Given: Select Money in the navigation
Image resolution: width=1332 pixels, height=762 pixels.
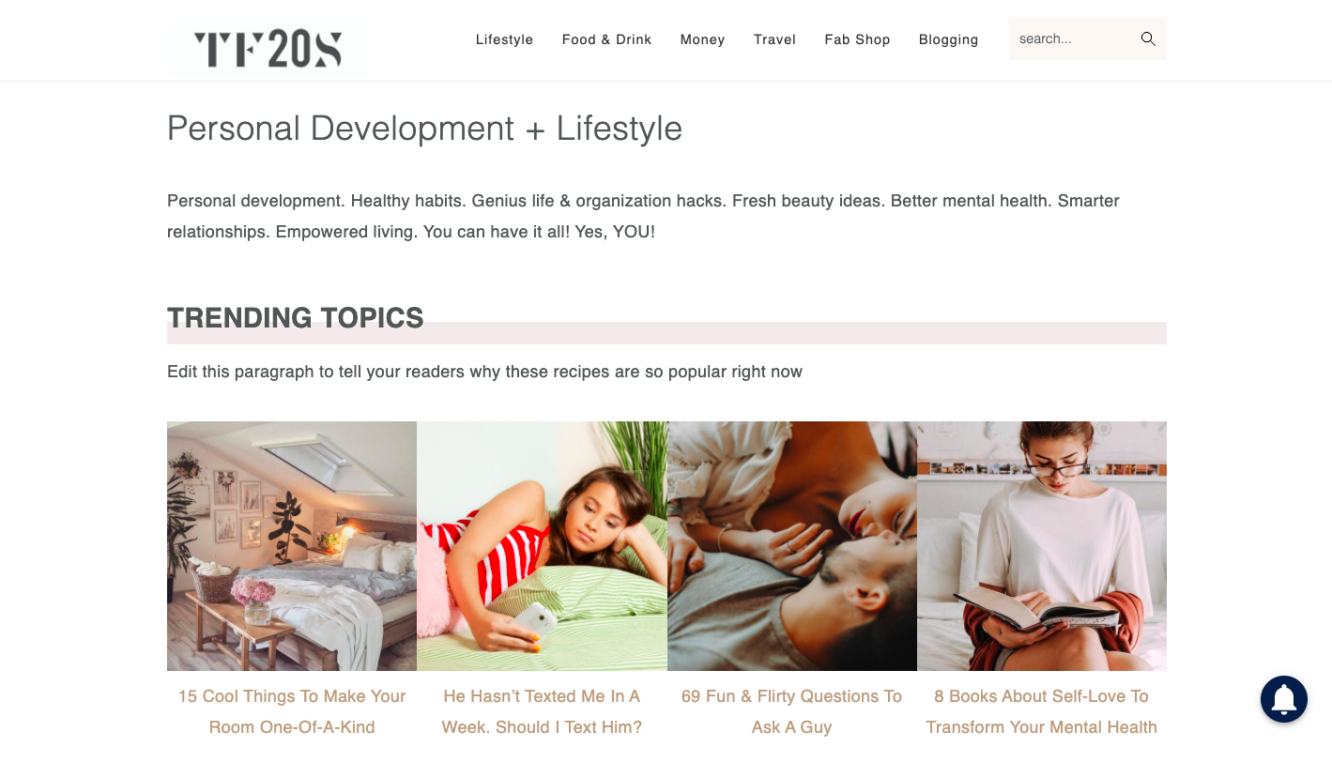Looking at the screenshot, I should coord(702,39).
